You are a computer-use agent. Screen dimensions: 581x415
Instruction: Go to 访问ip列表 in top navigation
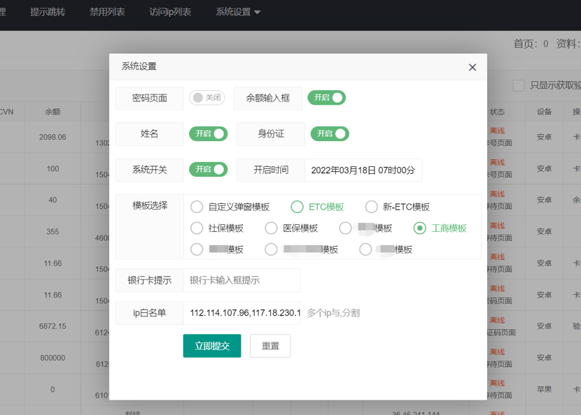170,12
